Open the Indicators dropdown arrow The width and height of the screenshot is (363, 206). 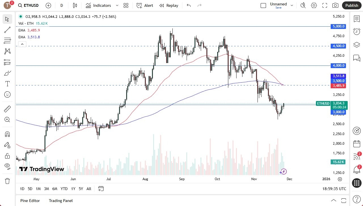click(117, 5)
